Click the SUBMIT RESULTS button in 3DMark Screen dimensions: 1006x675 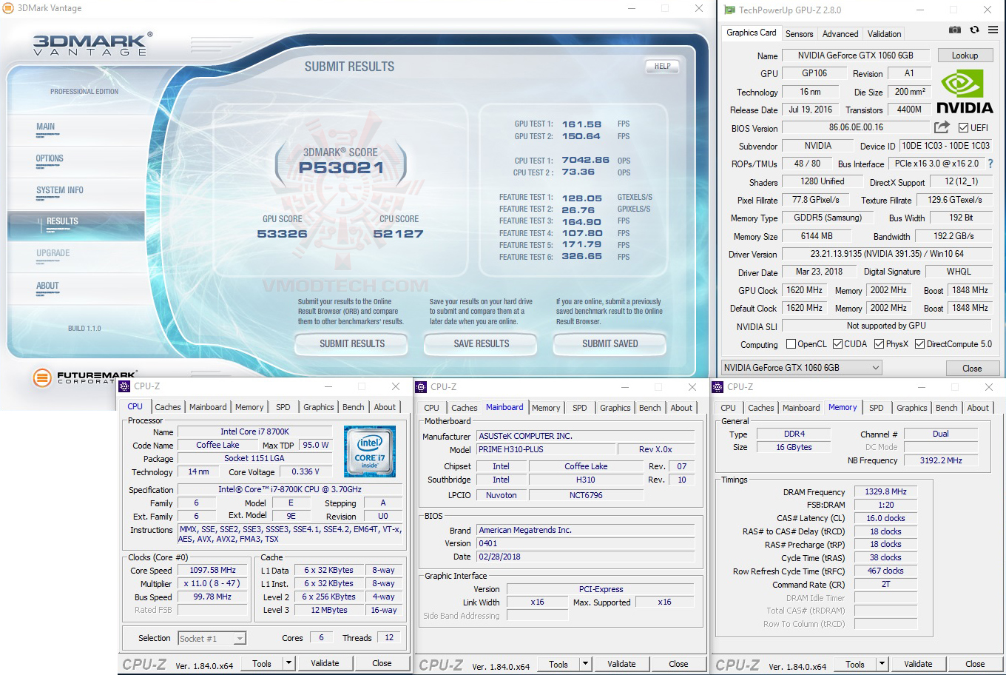(351, 343)
